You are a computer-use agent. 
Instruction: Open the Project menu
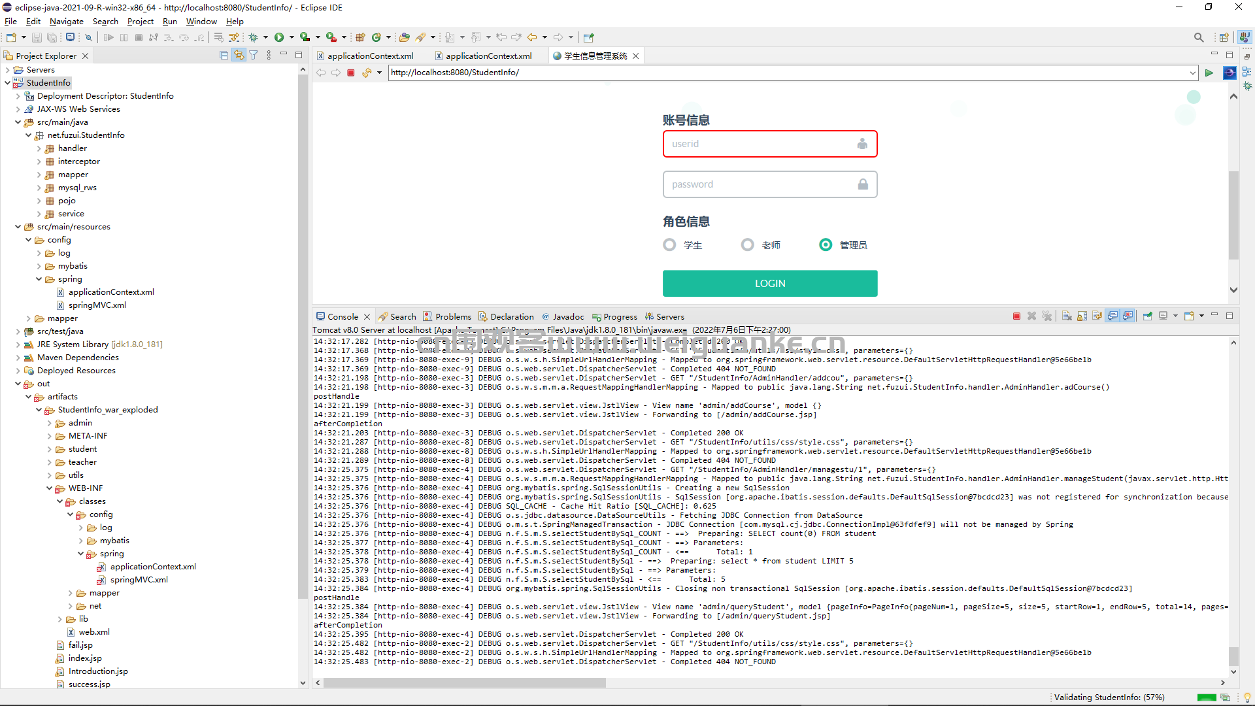click(140, 22)
